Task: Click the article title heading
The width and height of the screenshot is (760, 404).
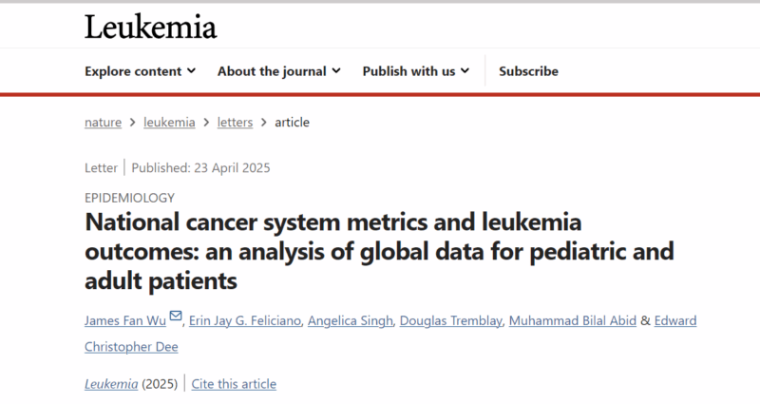Action: click(x=379, y=251)
